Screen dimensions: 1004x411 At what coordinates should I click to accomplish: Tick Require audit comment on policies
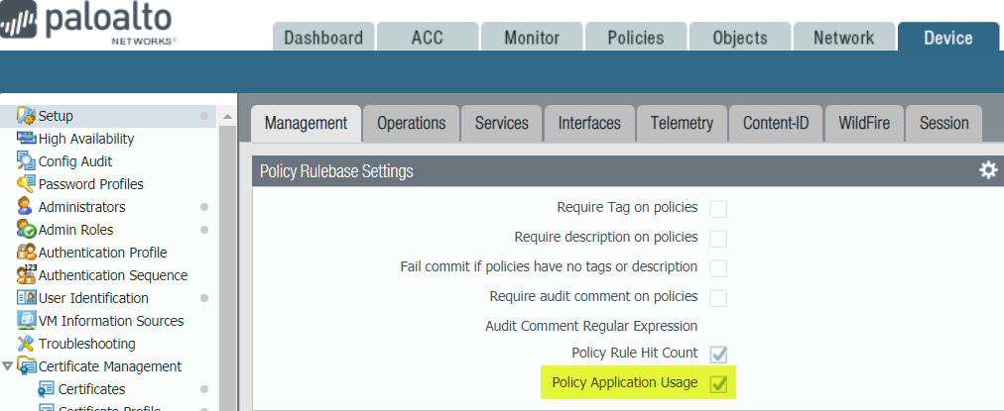718,297
